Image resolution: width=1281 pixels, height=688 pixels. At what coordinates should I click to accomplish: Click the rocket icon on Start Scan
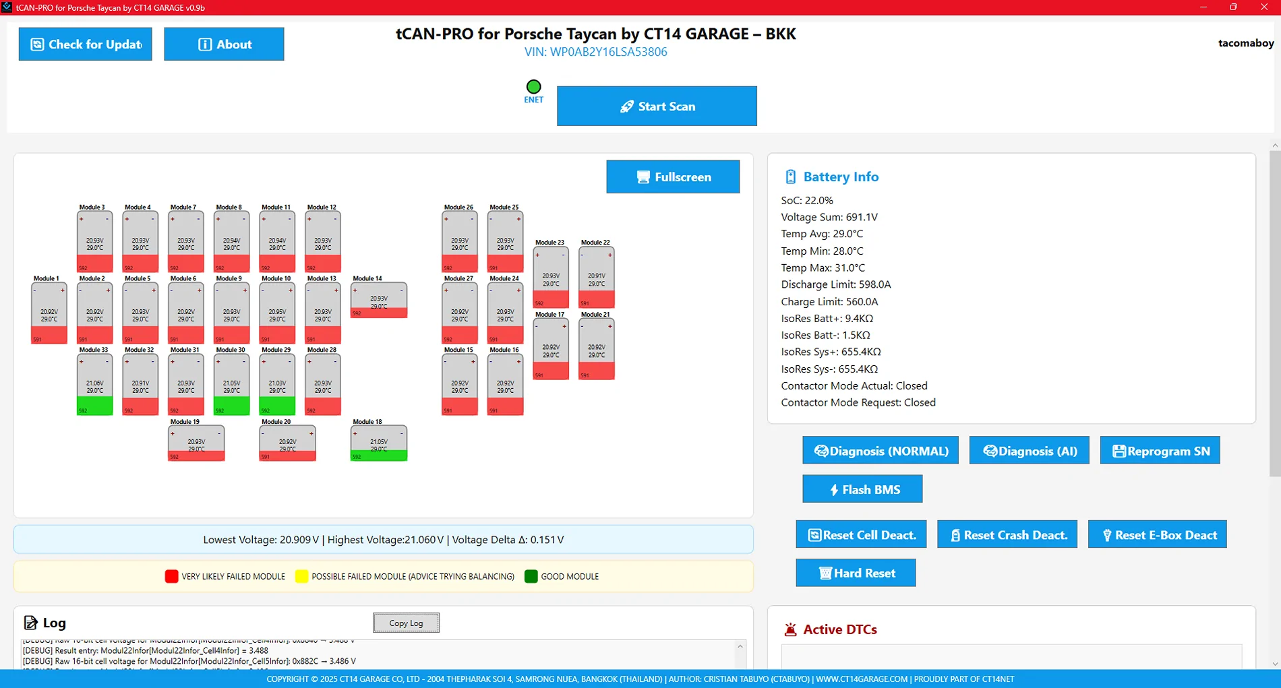pos(627,106)
